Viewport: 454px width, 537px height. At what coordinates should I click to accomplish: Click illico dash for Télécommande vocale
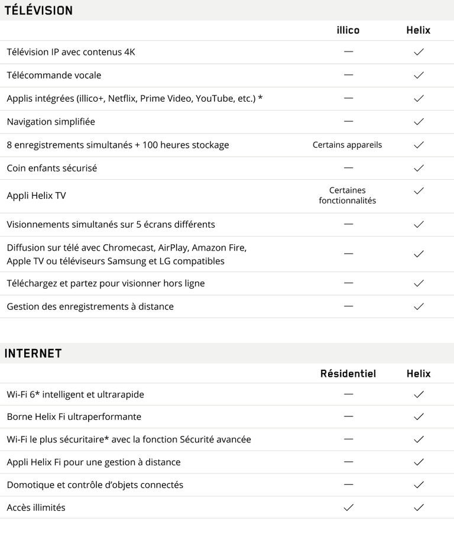[348, 75]
